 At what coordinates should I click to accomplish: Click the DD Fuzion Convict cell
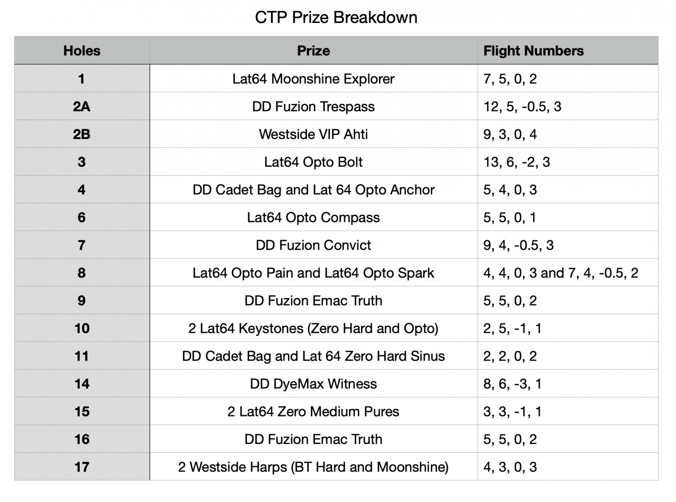coord(313,245)
